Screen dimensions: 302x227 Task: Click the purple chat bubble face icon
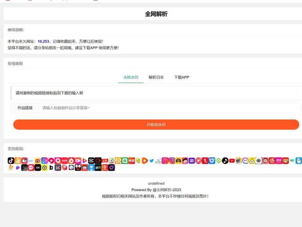point(245,161)
